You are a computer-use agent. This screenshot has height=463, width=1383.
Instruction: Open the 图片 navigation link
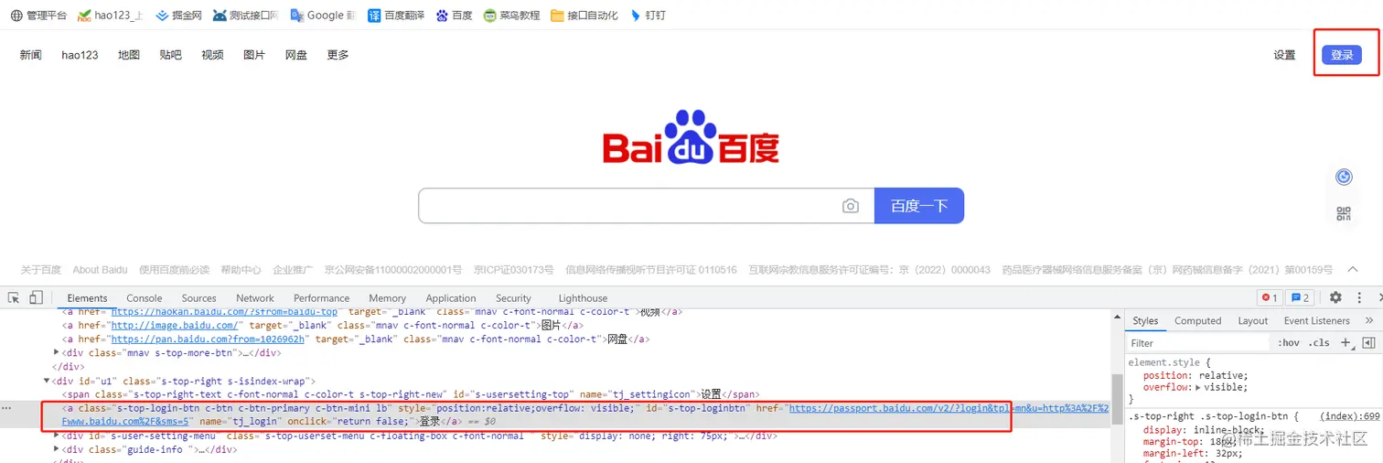tap(254, 55)
